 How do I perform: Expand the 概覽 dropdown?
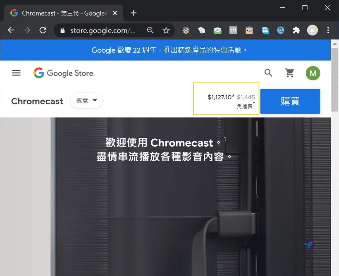pos(86,101)
